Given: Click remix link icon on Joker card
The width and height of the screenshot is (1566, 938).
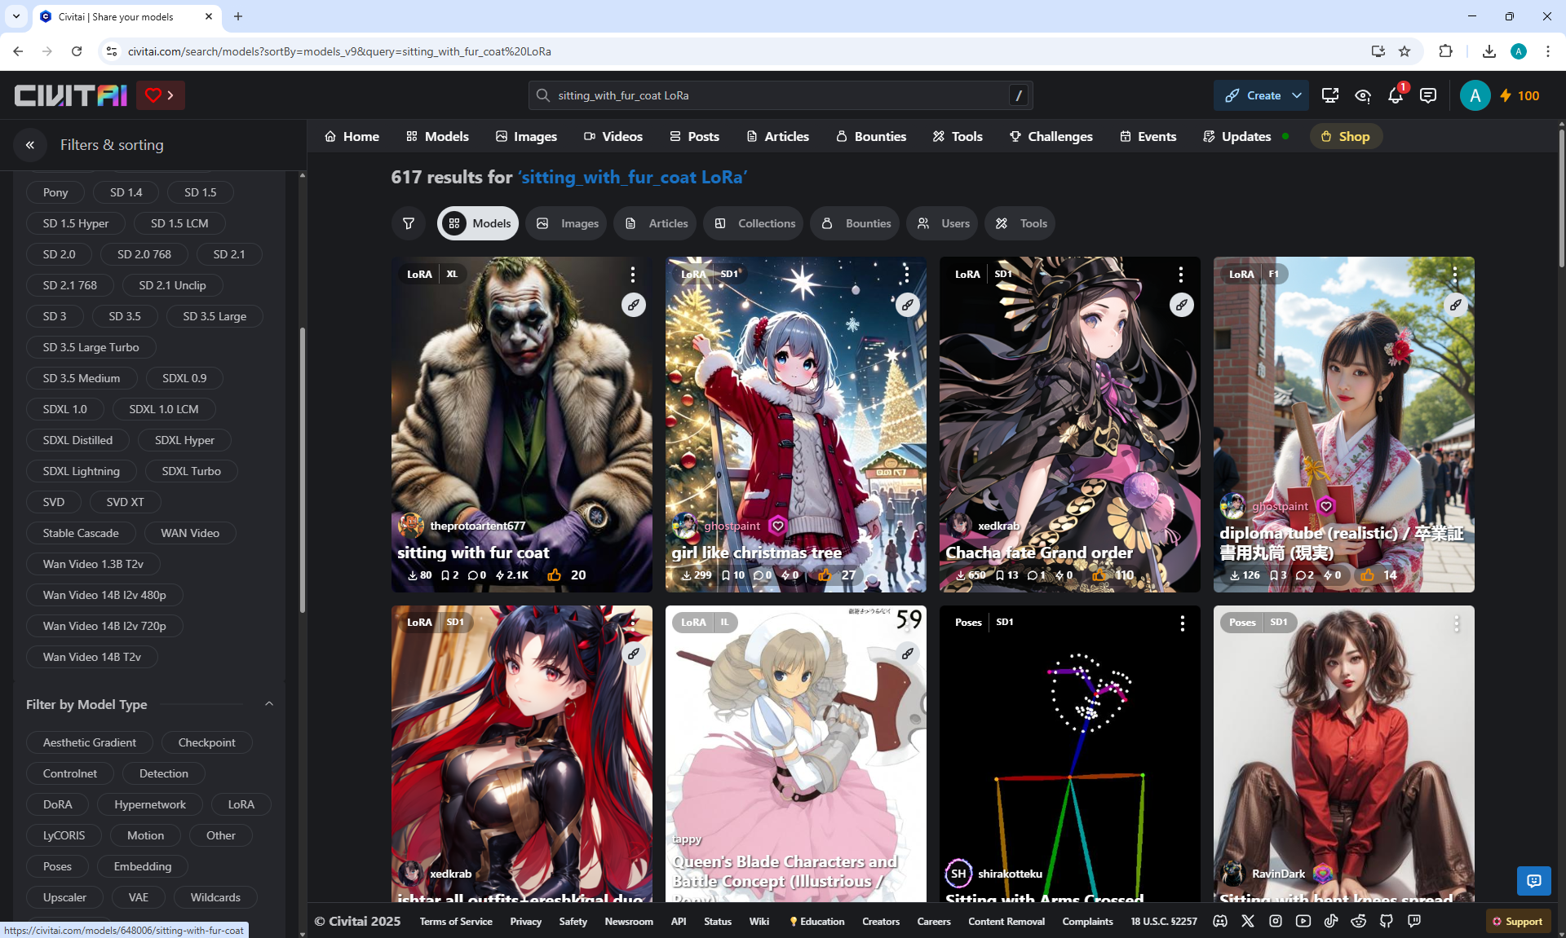Looking at the screenshot, I should pyautogui.click(x=634, y=305).
